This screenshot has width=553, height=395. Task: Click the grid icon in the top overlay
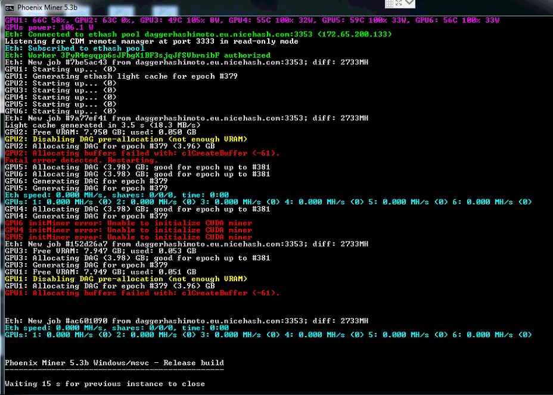(389, 4)
